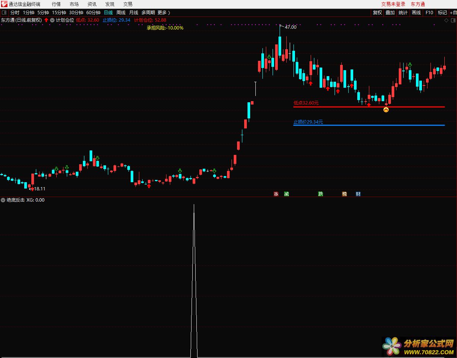Click the 绝底反击 XG: 0.00 indicator title
The image size is (457, 358).
(x=25, y=200)
